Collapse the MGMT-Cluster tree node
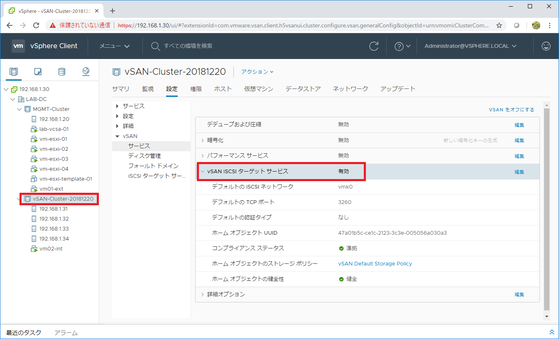The height and width of the screenshot is (339, 559). click(x=20, y=109)
